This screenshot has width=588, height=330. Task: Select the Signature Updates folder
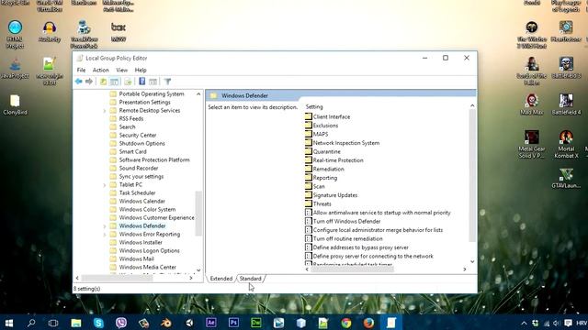331,195
